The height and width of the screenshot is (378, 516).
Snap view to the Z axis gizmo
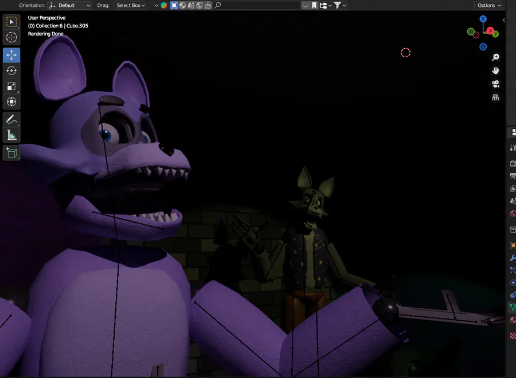pyautogui.click(x=483, y=19)
